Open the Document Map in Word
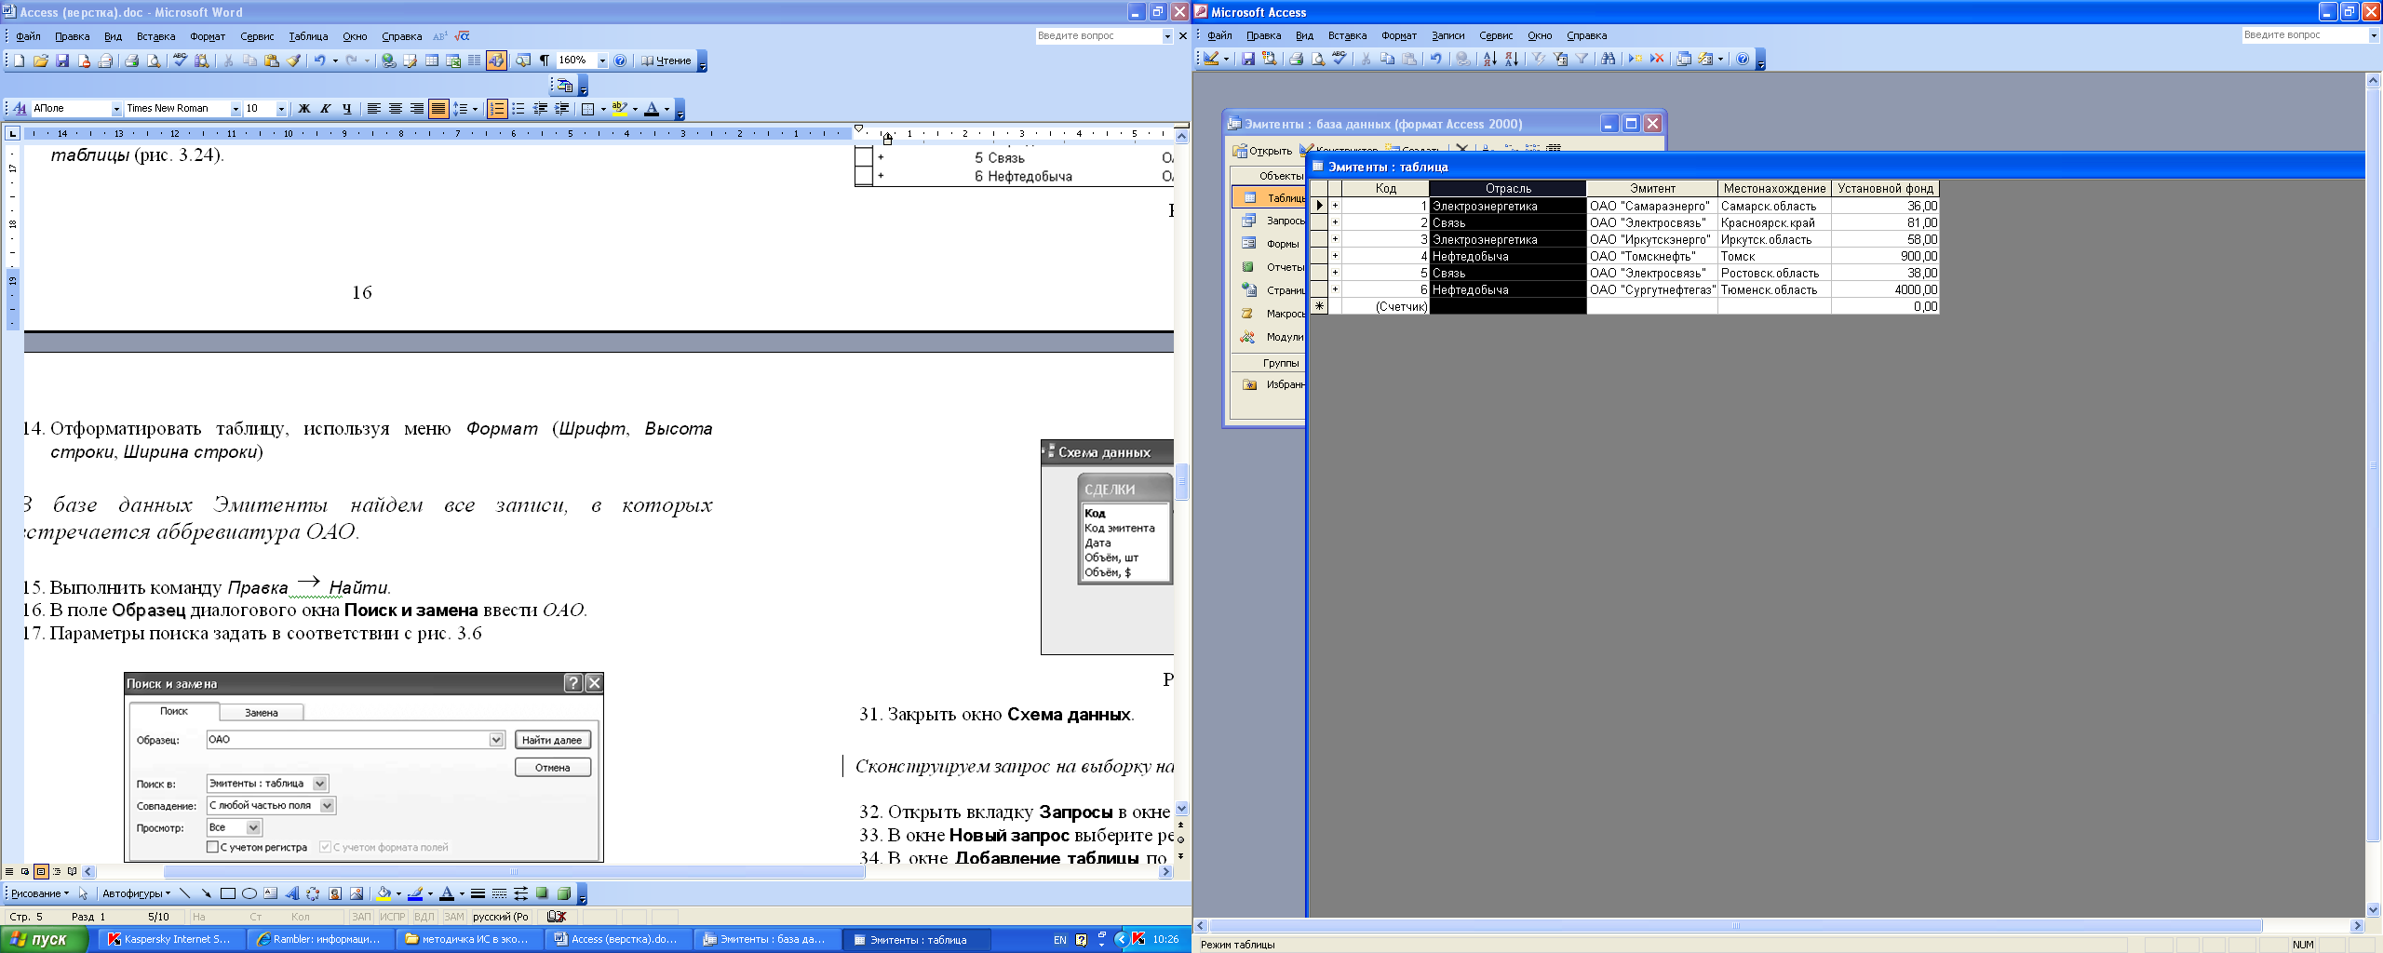Screen dimensions: 2383x953 click(x=523, y=60)
